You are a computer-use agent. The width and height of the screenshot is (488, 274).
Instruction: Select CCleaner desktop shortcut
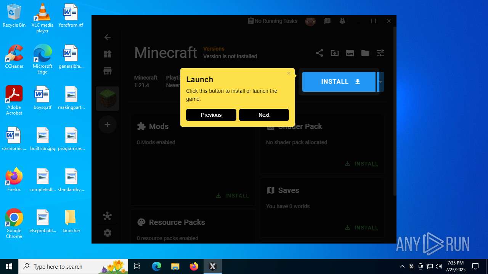coord(14,57)
